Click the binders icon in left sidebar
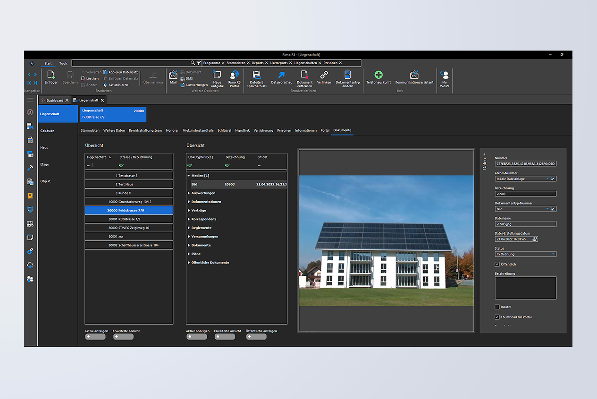Screen dimensions: 597x399 point(30,223)
